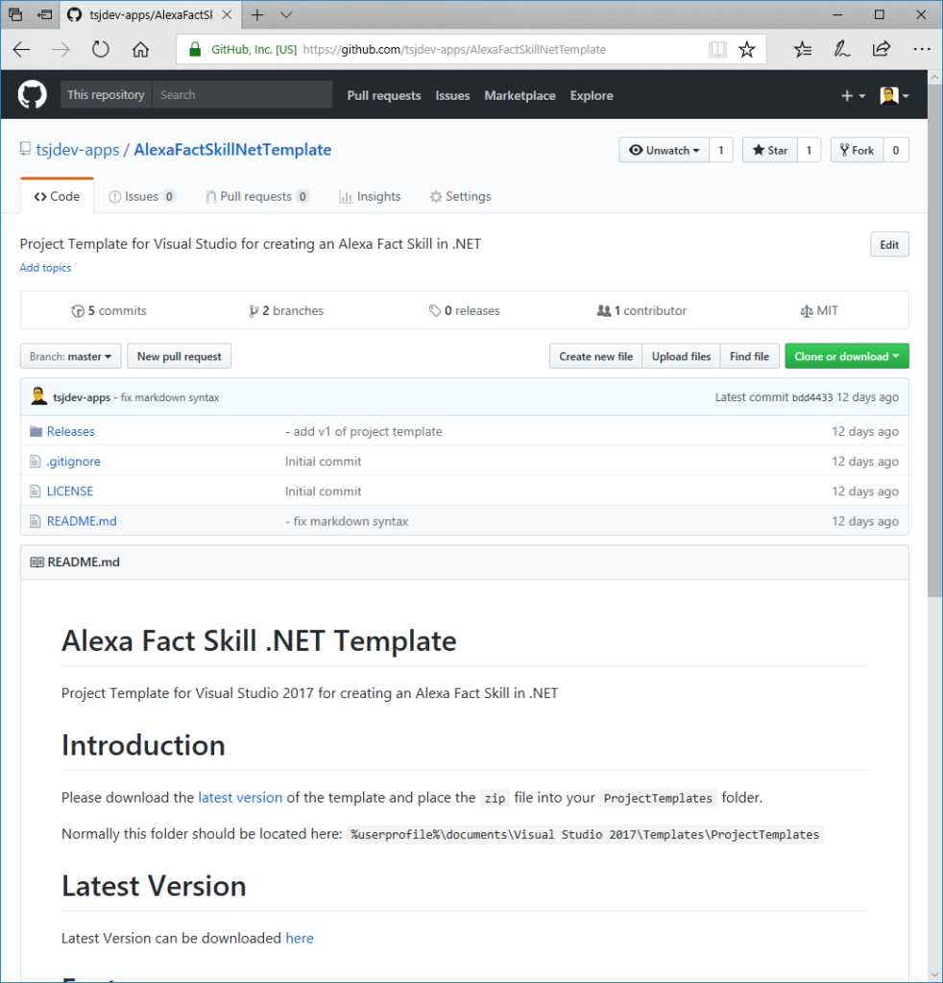The width and height of the screenshot is (943, 983).
Task: Click the GitHub search field
Action: pyautogui.click(x=242, y=95)
